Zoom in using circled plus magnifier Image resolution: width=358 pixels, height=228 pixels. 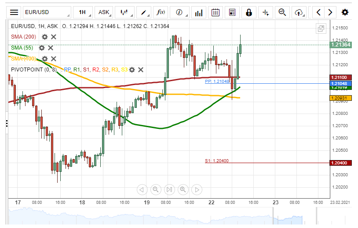pos(183,189)
